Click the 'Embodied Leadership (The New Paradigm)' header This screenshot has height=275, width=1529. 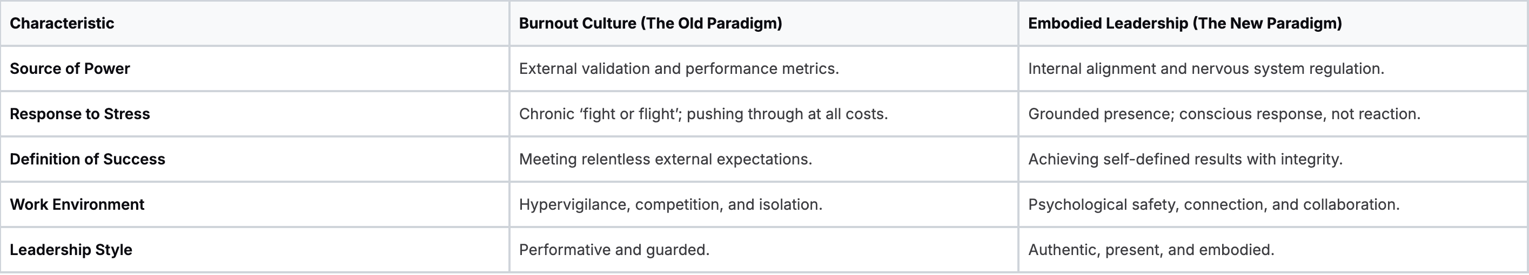(1185, 23)
